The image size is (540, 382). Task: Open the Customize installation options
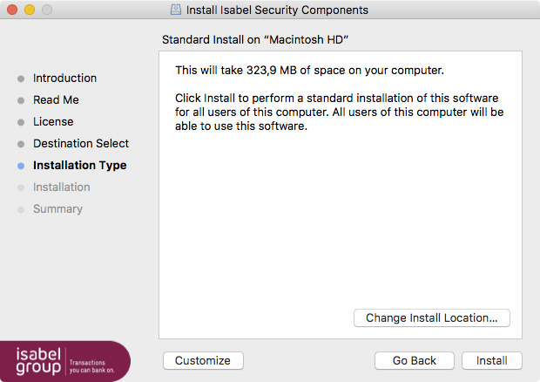(x=203, y=360)
